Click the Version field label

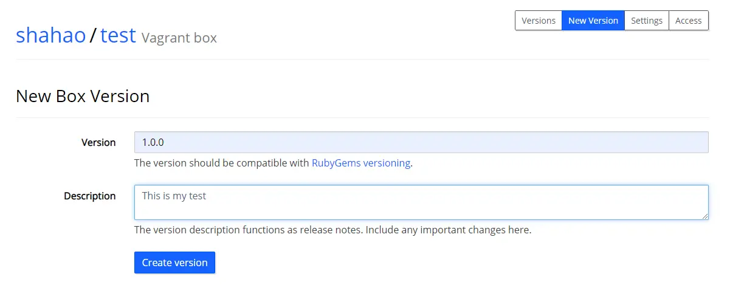coord(98,142)
